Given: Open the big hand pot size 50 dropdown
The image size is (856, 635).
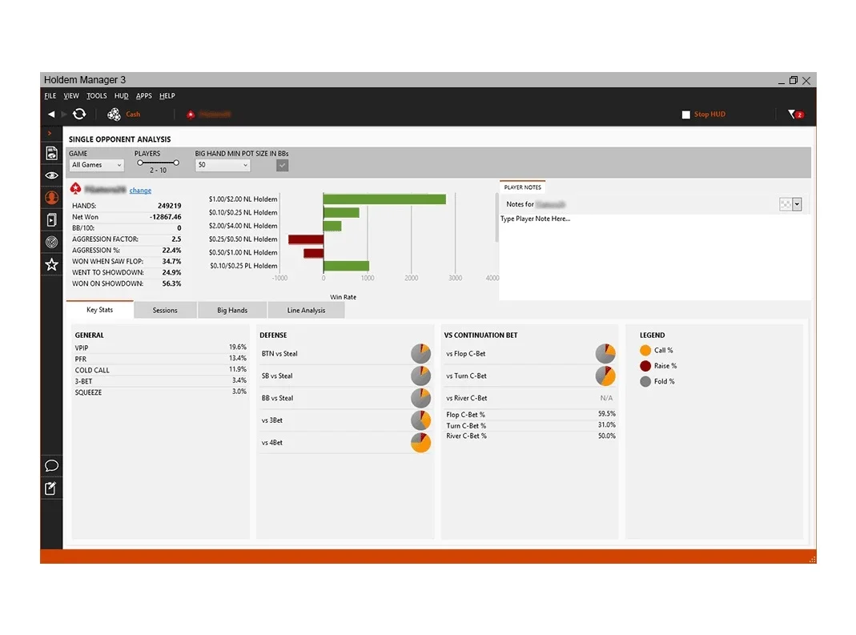Looking at the screenshot, I should (x=223, y=165).
